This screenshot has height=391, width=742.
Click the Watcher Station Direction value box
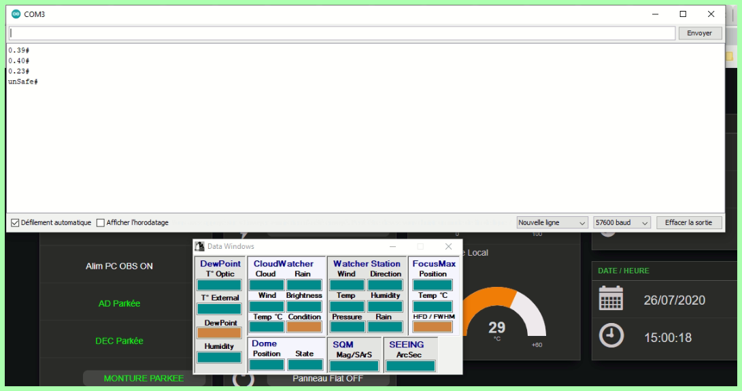point(385,285)
